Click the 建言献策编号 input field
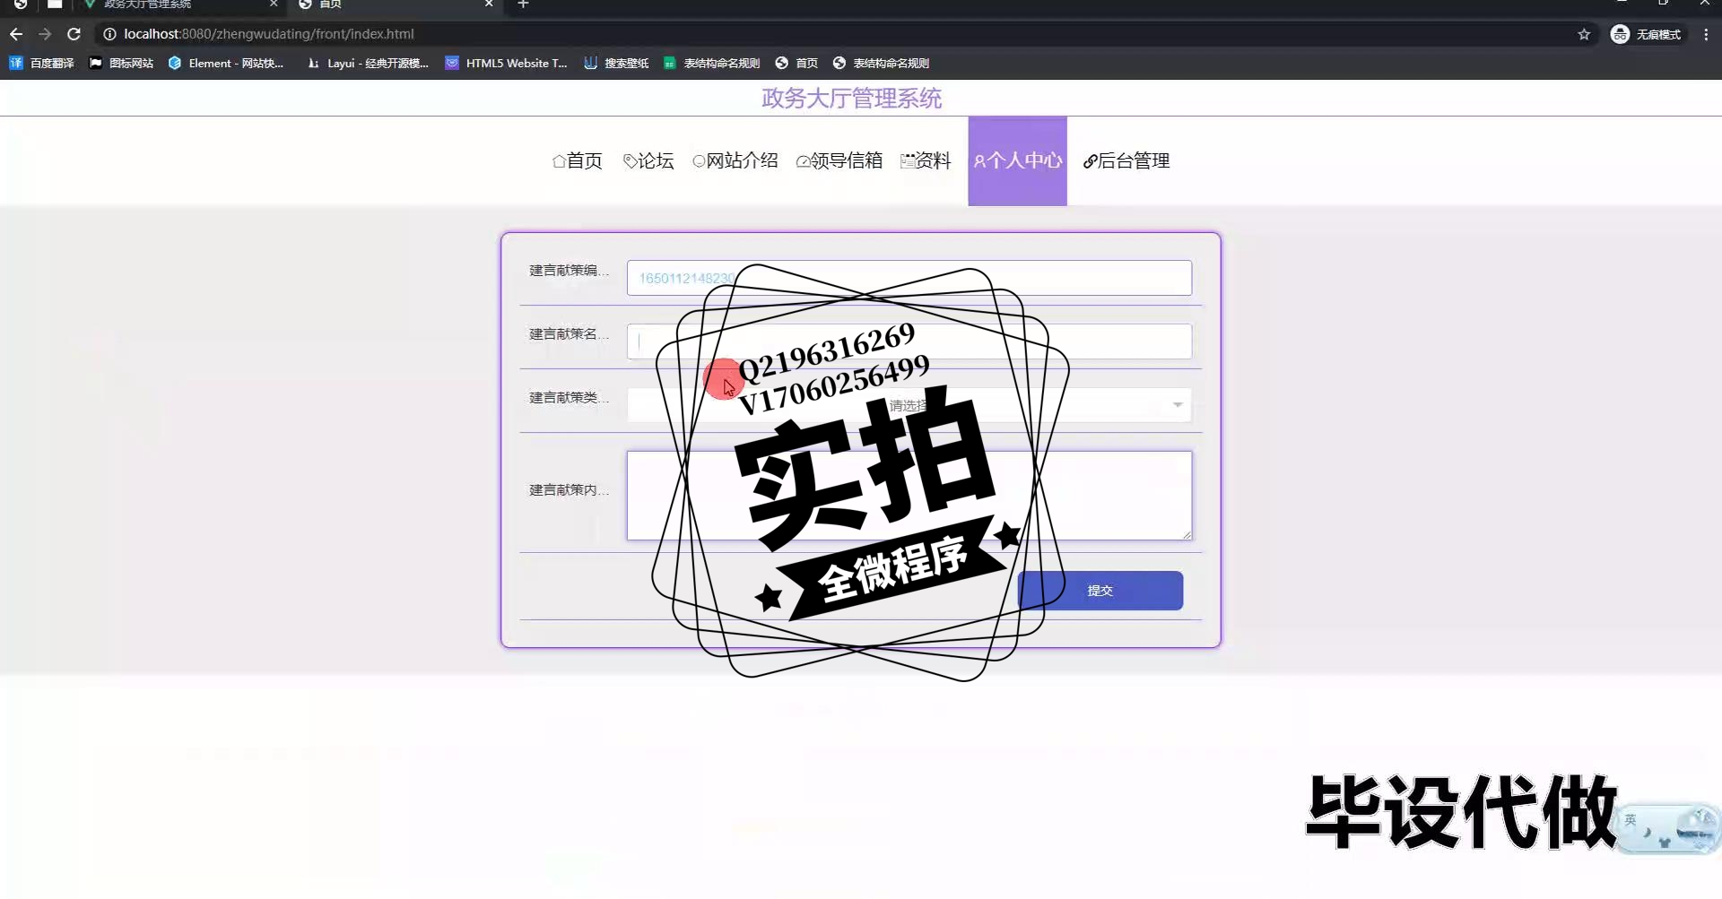Viewport: 1722px width, 899px height. tap(909, 278)
